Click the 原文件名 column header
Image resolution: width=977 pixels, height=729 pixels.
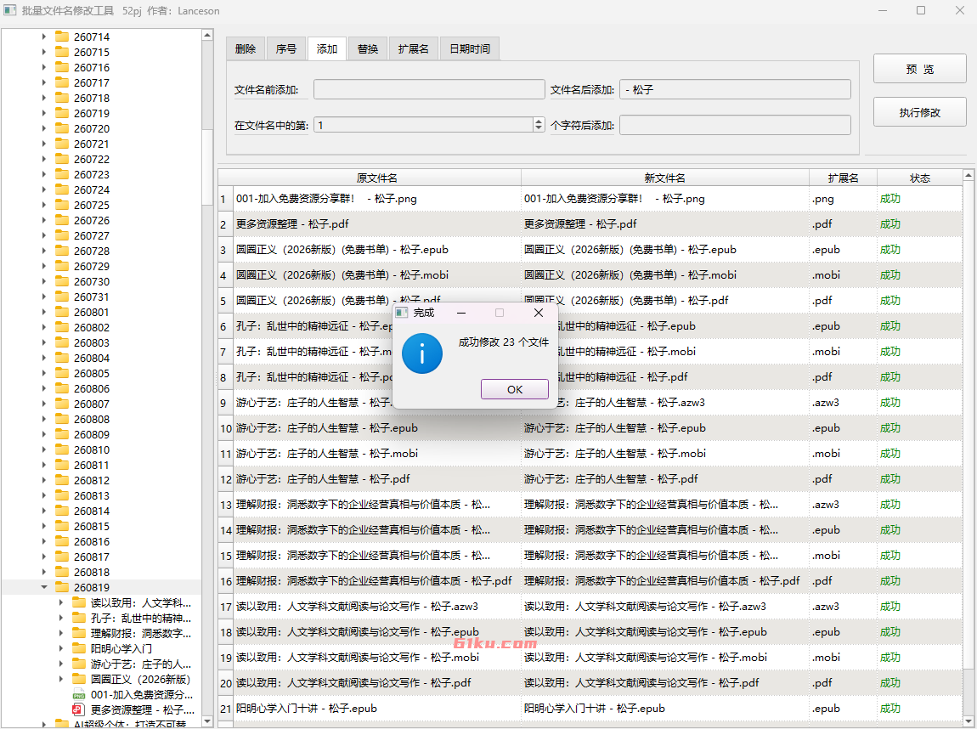tap(376, 178)
